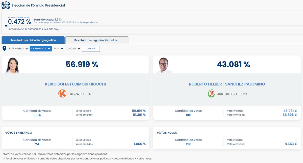
Task: Click the Elección de Fórmula Presidencial title
Action: click(38, 5)
